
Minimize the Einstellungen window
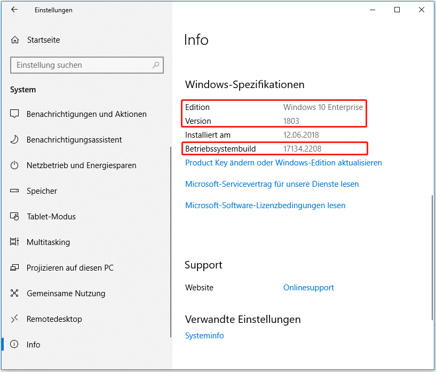pyautogui.click(x=372, y=10)
